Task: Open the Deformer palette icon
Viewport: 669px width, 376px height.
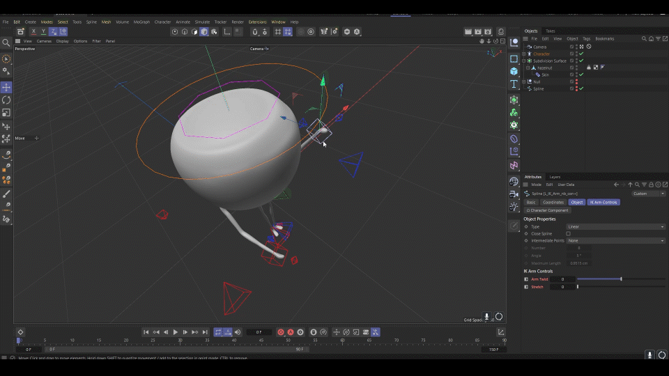Action: pos(514,139)
